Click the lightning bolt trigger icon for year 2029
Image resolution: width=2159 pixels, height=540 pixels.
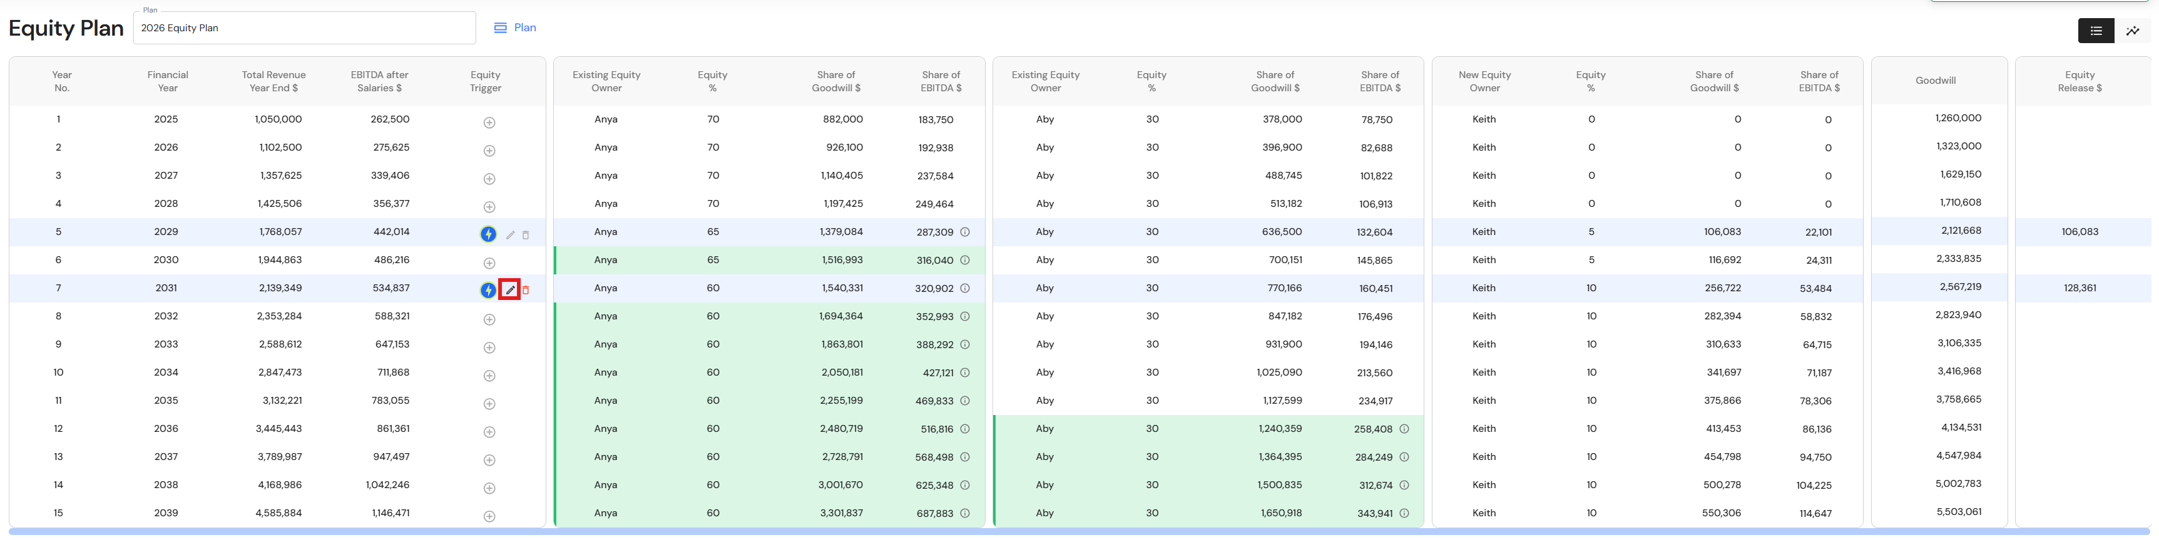[x=487, y=234]
